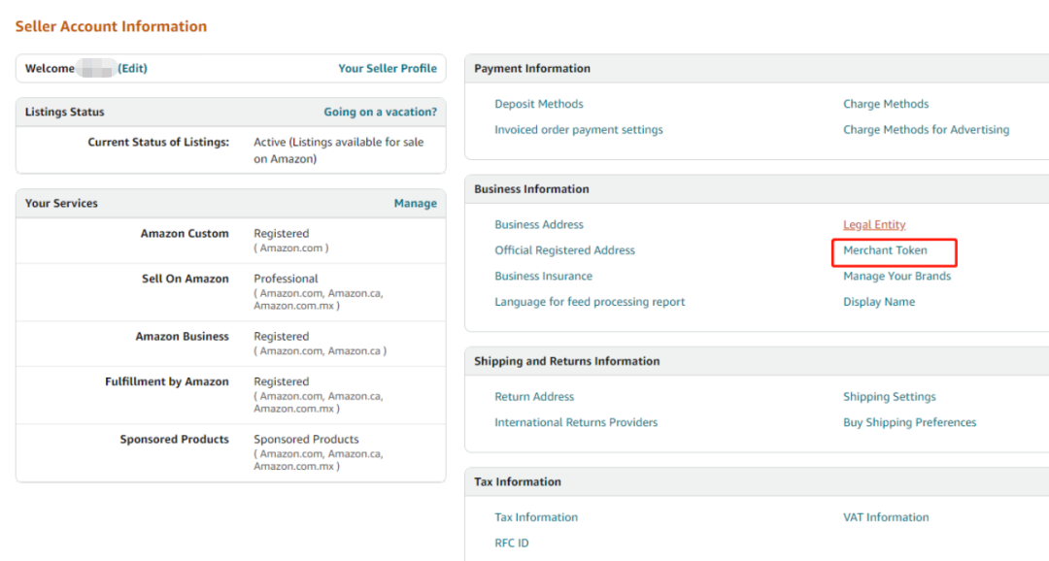Click the Listings Status header text
1049x561 pixels.
[64, 112]
